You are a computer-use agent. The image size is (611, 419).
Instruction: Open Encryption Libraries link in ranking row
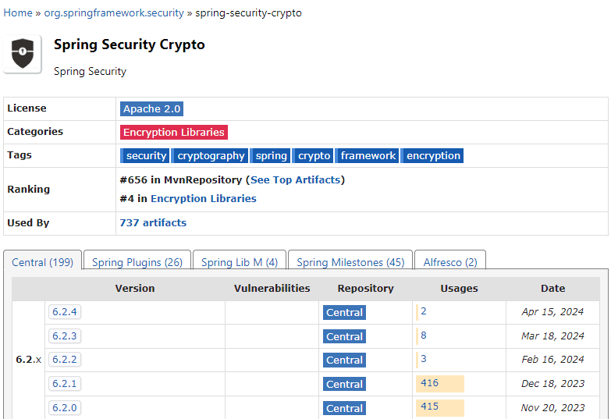pyautogui.click(x=204, y=198)
